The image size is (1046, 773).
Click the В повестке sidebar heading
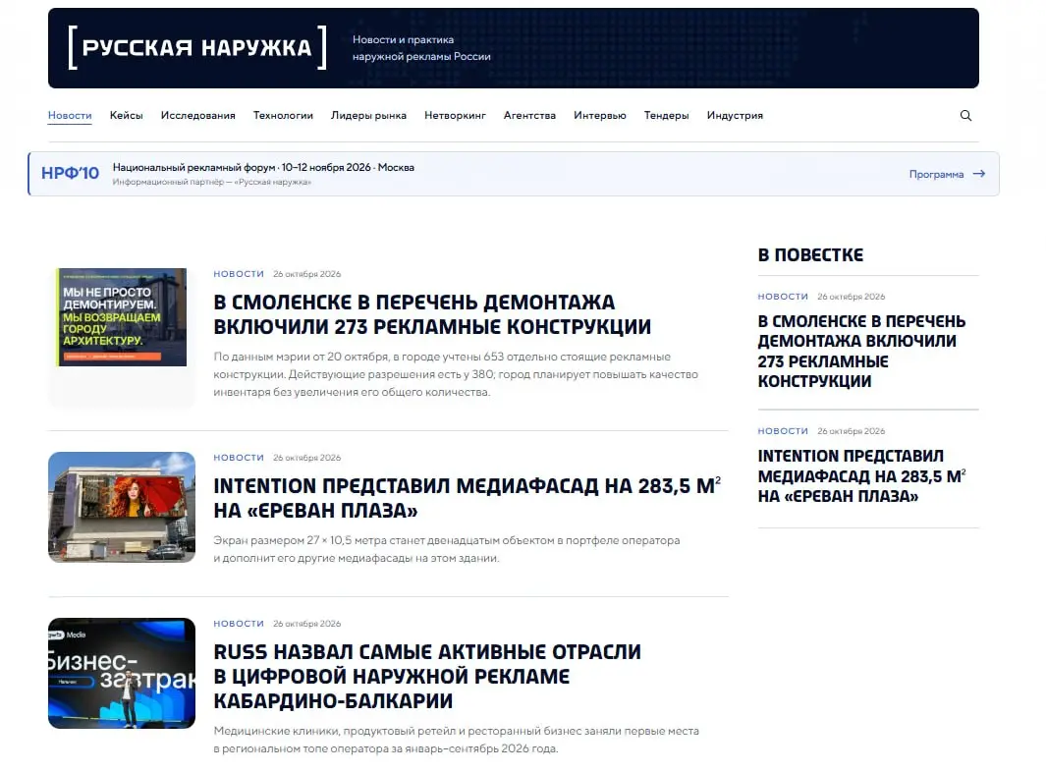point(810,254)
